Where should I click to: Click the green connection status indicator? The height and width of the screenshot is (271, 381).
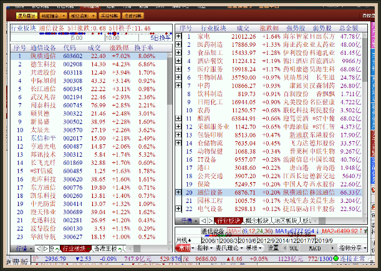[336, 259]
